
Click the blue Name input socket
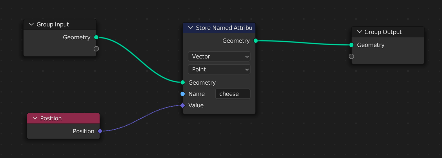pyautogui.click(x=183, y=94)
